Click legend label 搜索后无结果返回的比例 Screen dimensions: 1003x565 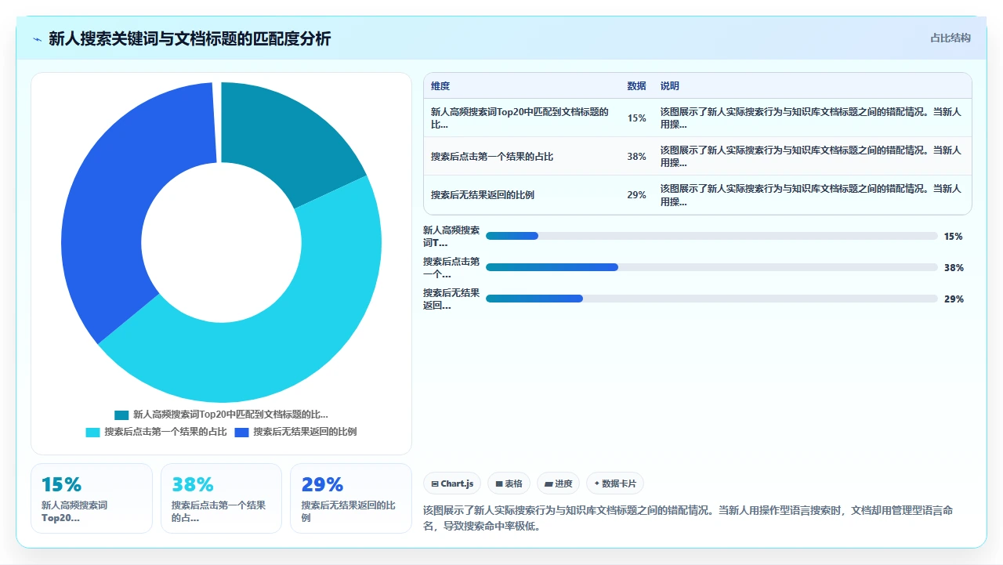pos(305,432)
